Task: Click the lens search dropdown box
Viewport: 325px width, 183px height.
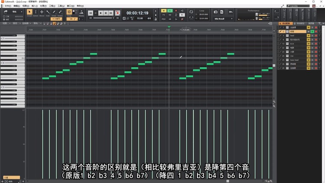Action: tap(298, 6)
